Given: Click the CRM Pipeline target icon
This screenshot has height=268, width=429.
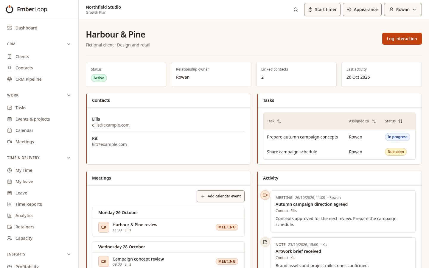Looking at the screenshot, I should tap(10, 79).
